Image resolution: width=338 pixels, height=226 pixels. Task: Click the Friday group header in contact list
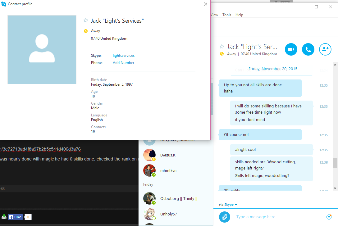(148, 184)
